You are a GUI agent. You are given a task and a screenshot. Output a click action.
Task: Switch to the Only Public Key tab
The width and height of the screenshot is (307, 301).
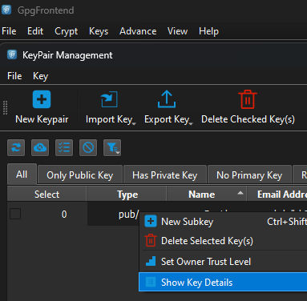[x=80, y=175]
